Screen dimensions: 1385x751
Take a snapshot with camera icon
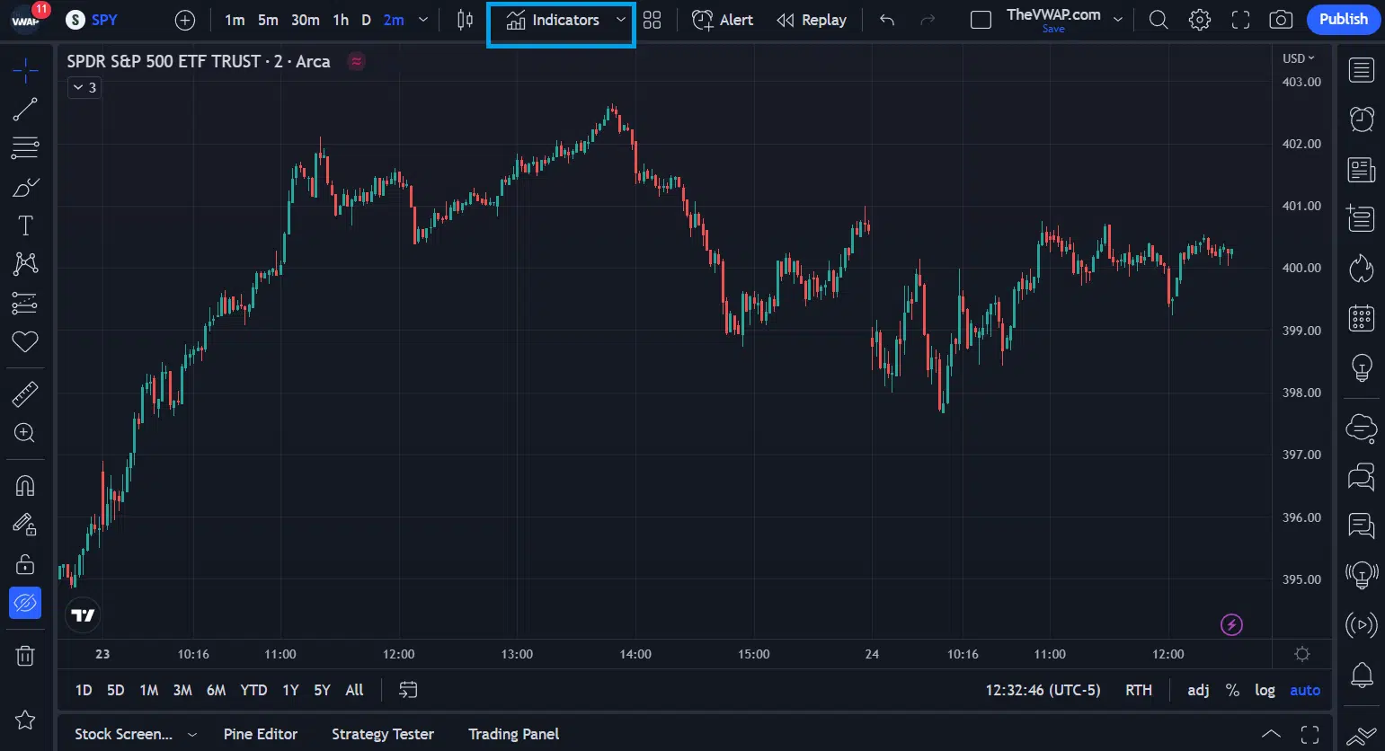[x=1281, y=20]
